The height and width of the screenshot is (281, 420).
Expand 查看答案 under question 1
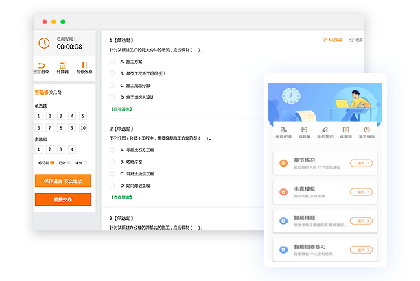pyautogui.click(x=121, y=109)
